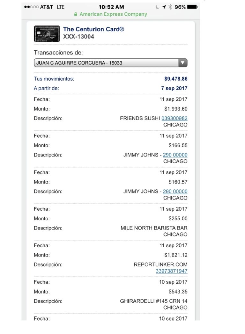Tap the location arrow status icon
The width and height of the screenshot is (245, 334).
(x=164, y=7)
